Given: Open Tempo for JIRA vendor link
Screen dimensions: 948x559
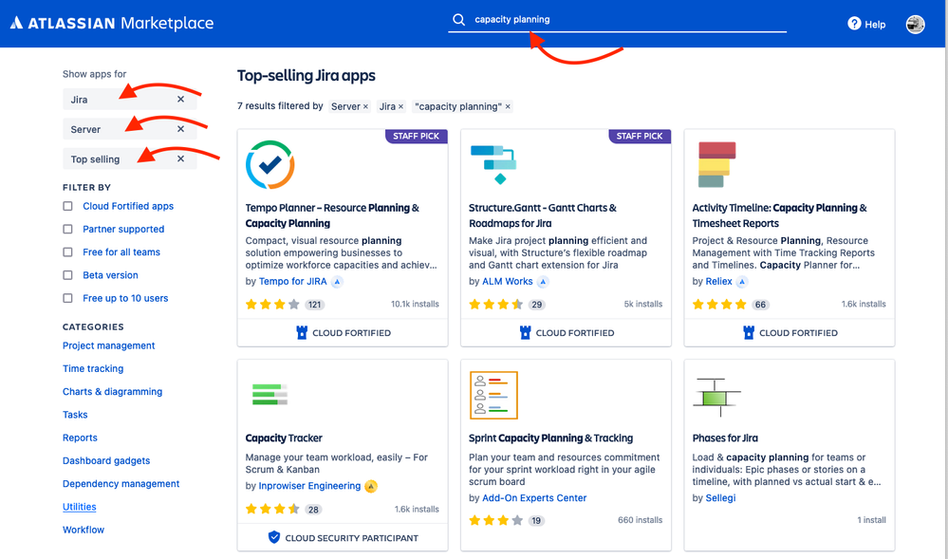Looking at the screenshot, I should point(292,281).
